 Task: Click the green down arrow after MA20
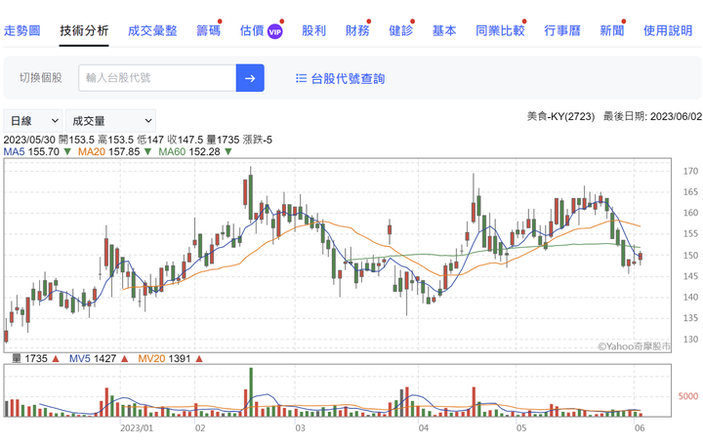click(x=147, y=151)
